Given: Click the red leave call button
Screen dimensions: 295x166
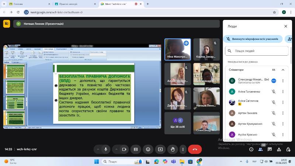Looking at the screenshot, I should pyautogui.click(x=195, y=149).
